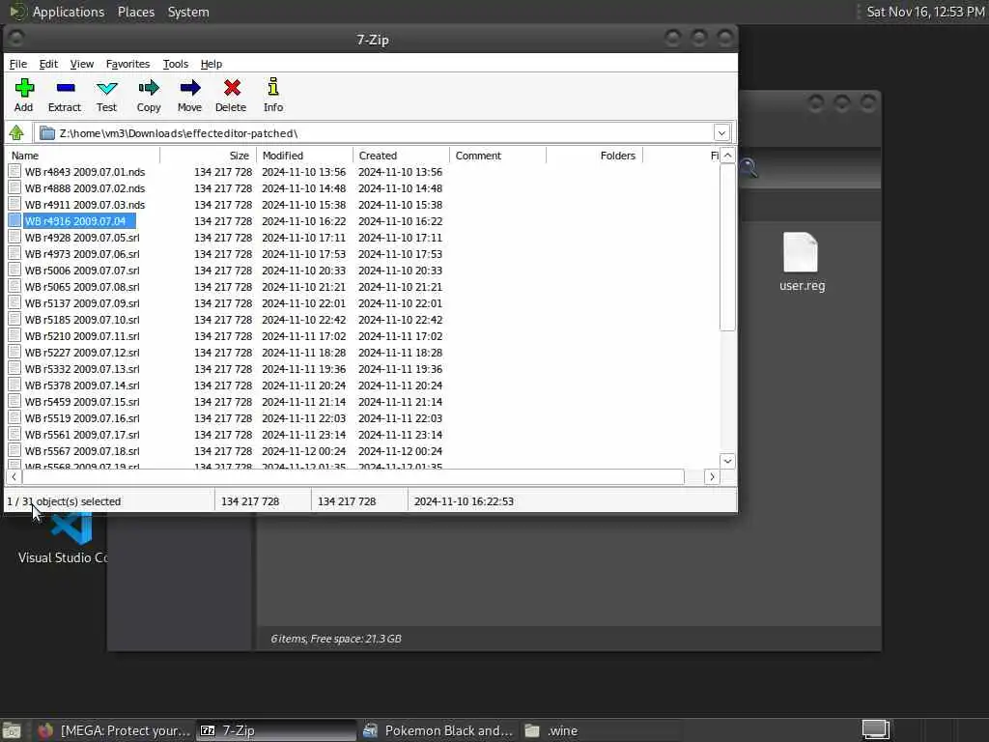Viewport: 989px width, 742px height.
Task: Open System menu in top panel
Action: pyautogui.click(x=188, y=12)
